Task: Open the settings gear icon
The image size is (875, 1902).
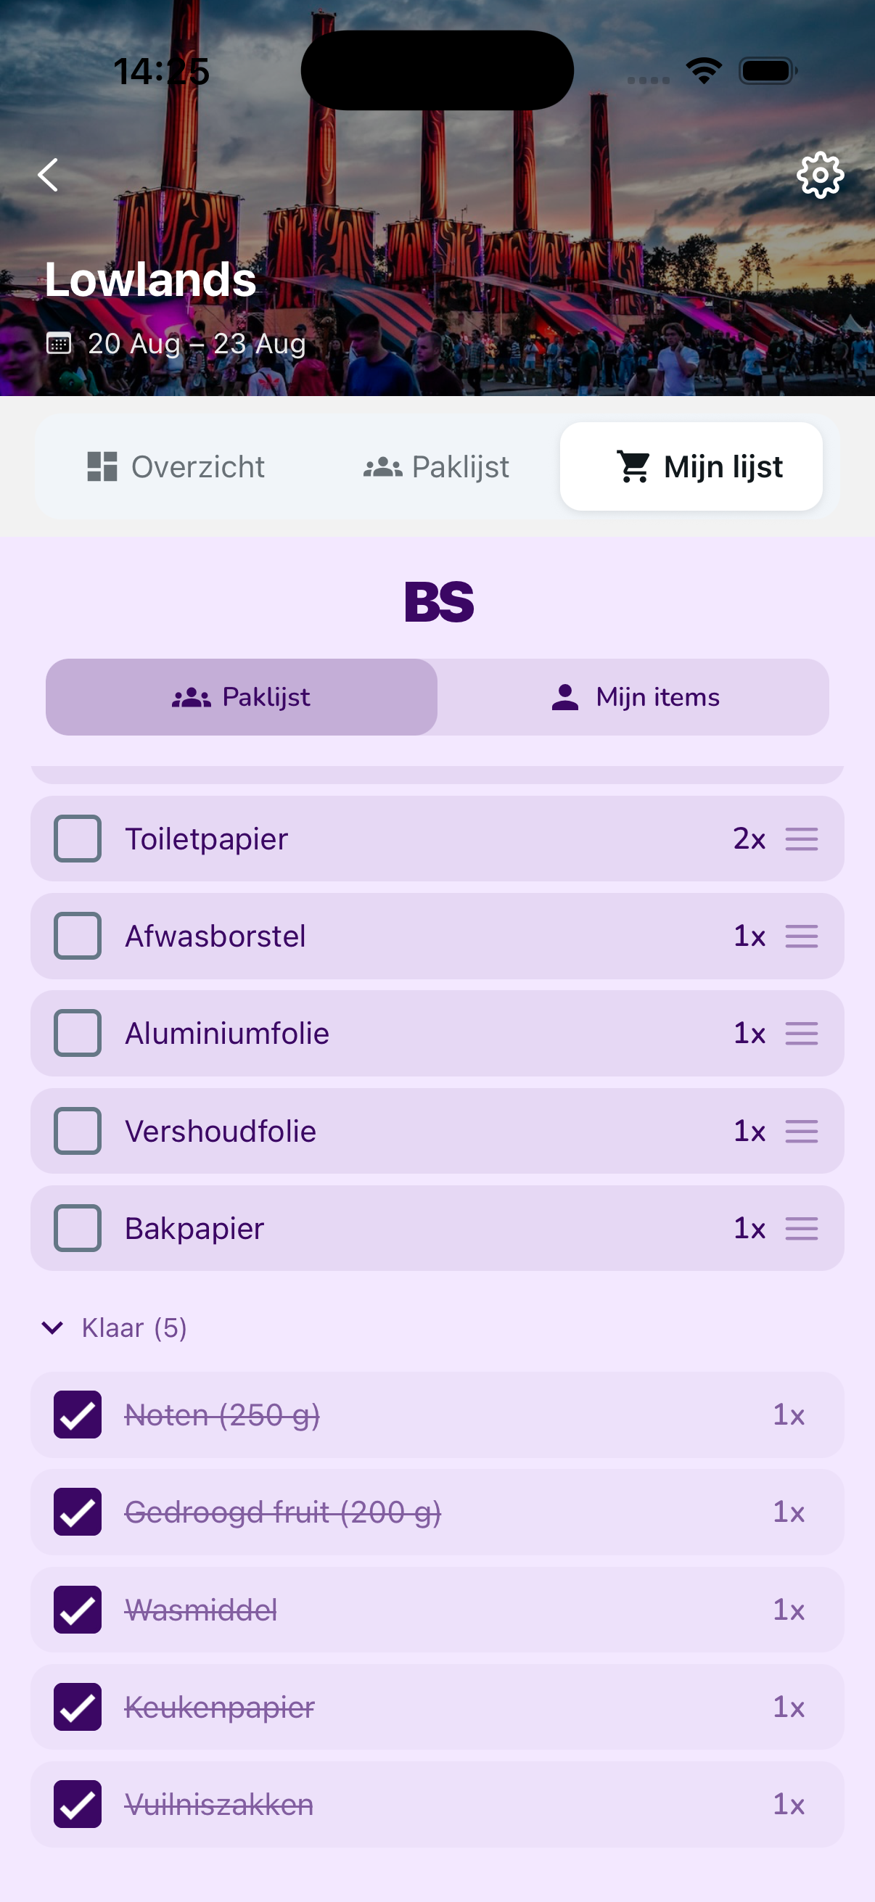Action: click(820, 175)
